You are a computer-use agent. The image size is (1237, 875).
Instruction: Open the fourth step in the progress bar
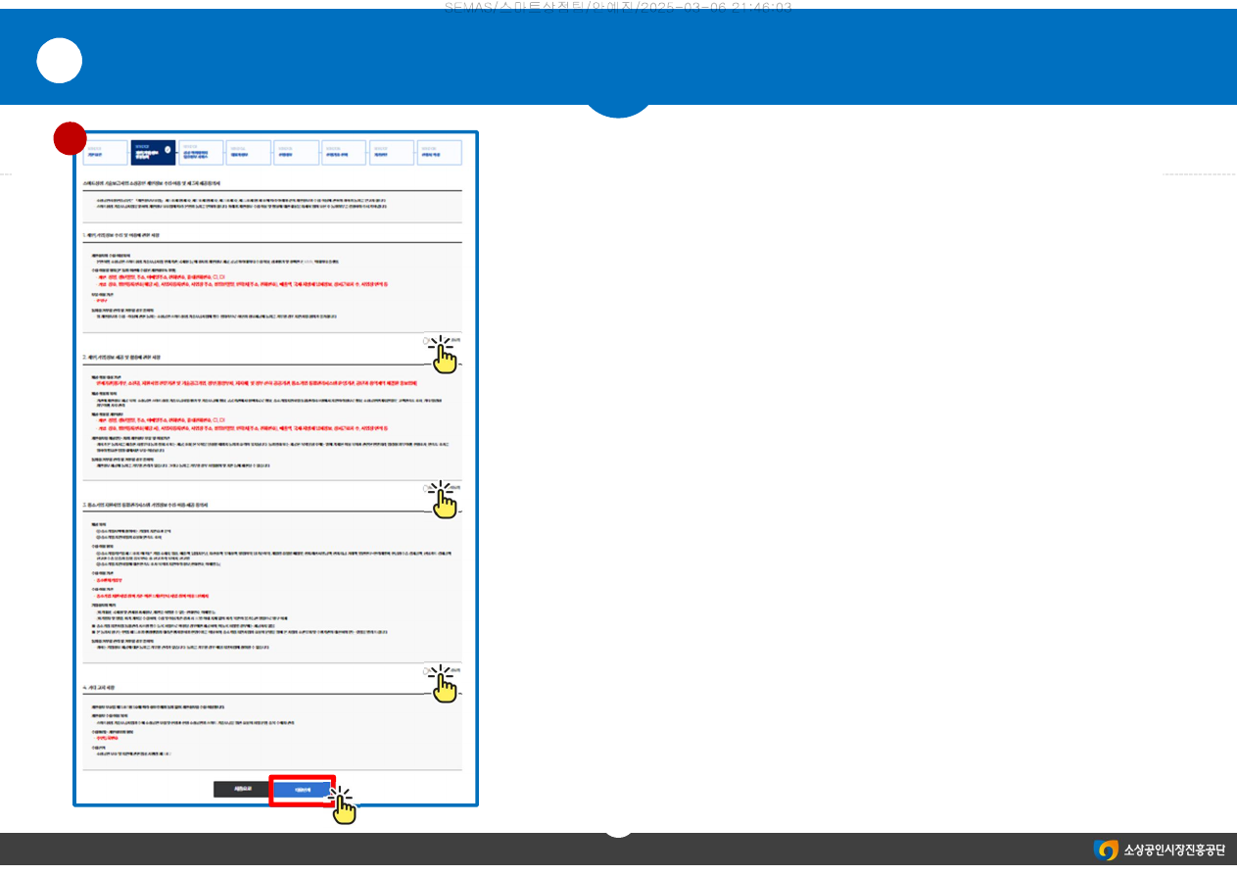click(x=249, y=152)
